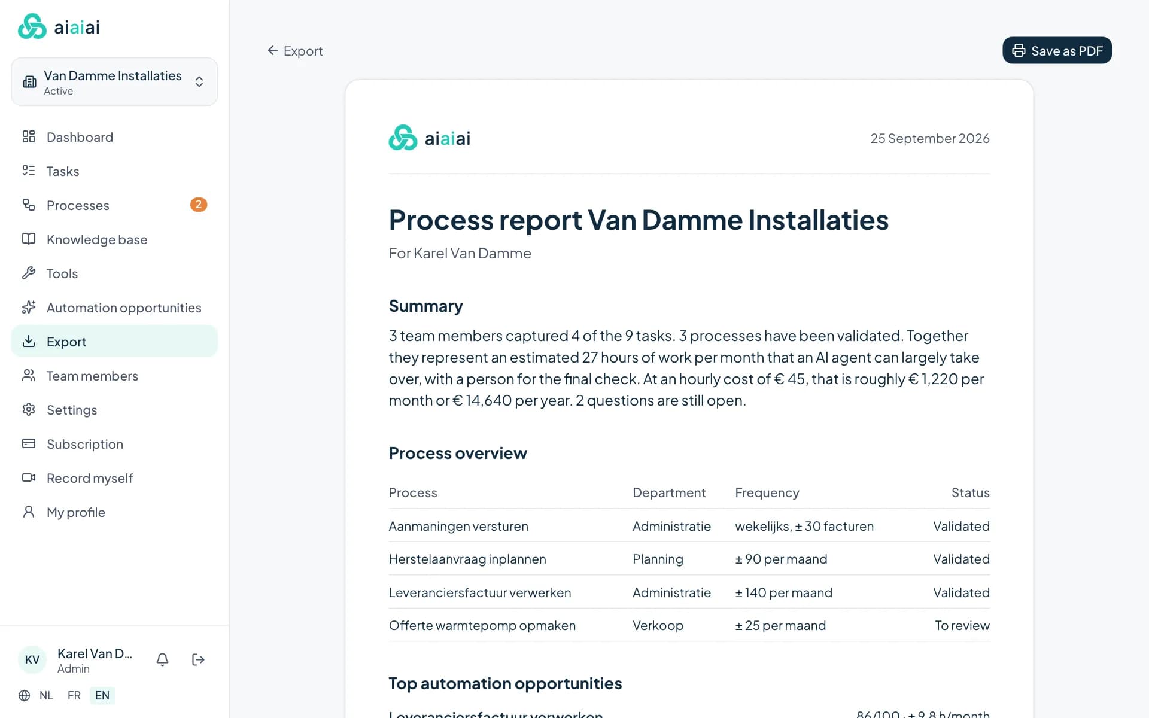Click the back arrow next to Export

pos(272,51)
